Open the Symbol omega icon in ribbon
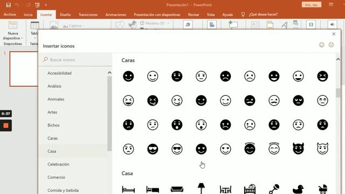 click(311, 24)
